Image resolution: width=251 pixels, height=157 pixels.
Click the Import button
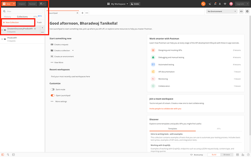click(22, 4)
